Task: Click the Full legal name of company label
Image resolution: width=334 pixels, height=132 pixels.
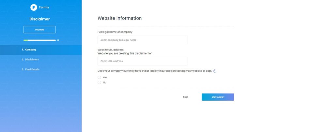Action: tap(115, 32)
